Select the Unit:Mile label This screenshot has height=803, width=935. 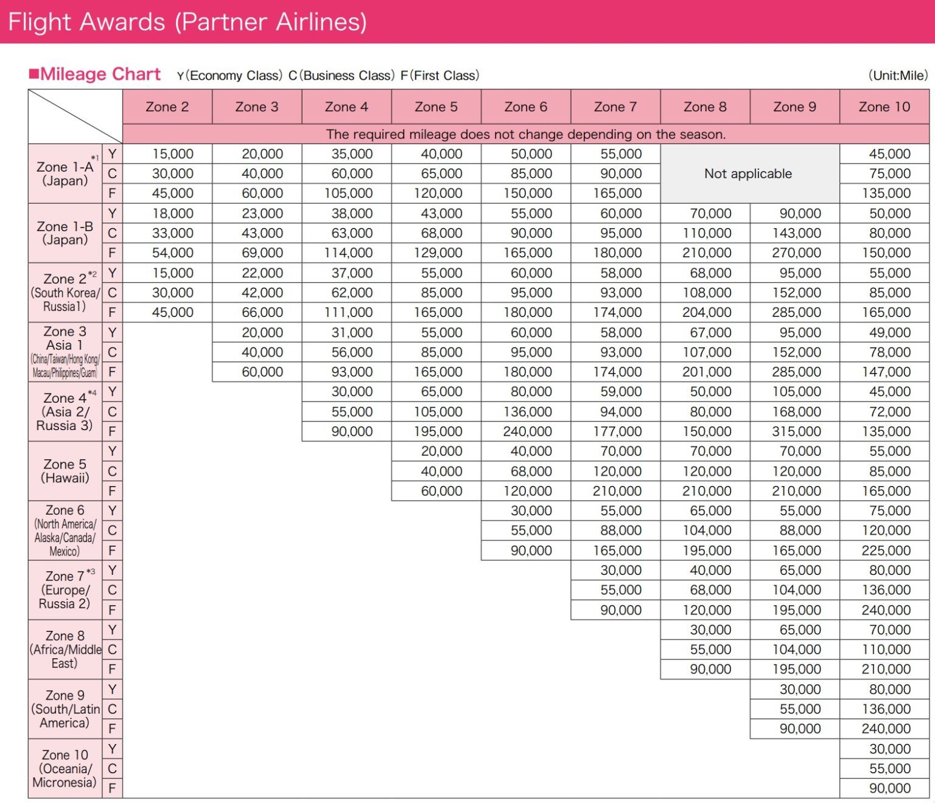click(898, 75)
